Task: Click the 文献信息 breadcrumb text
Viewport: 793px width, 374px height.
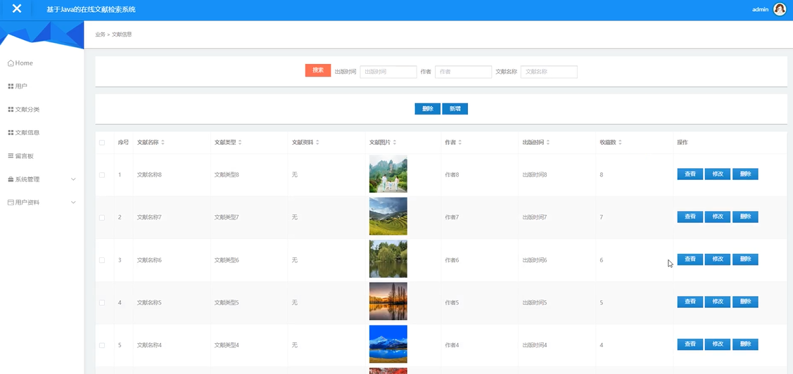Action: [122, 34]
